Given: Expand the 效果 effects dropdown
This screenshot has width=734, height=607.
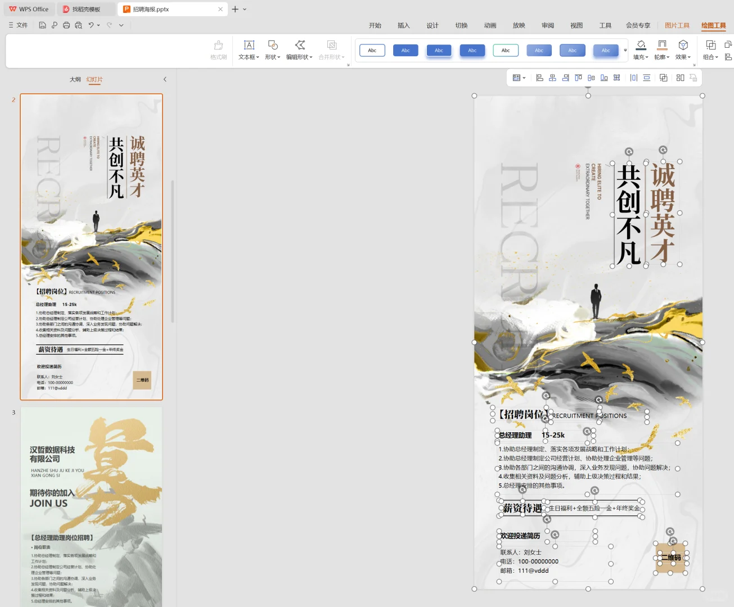Looking at the screenshot, I should point(683,57).
